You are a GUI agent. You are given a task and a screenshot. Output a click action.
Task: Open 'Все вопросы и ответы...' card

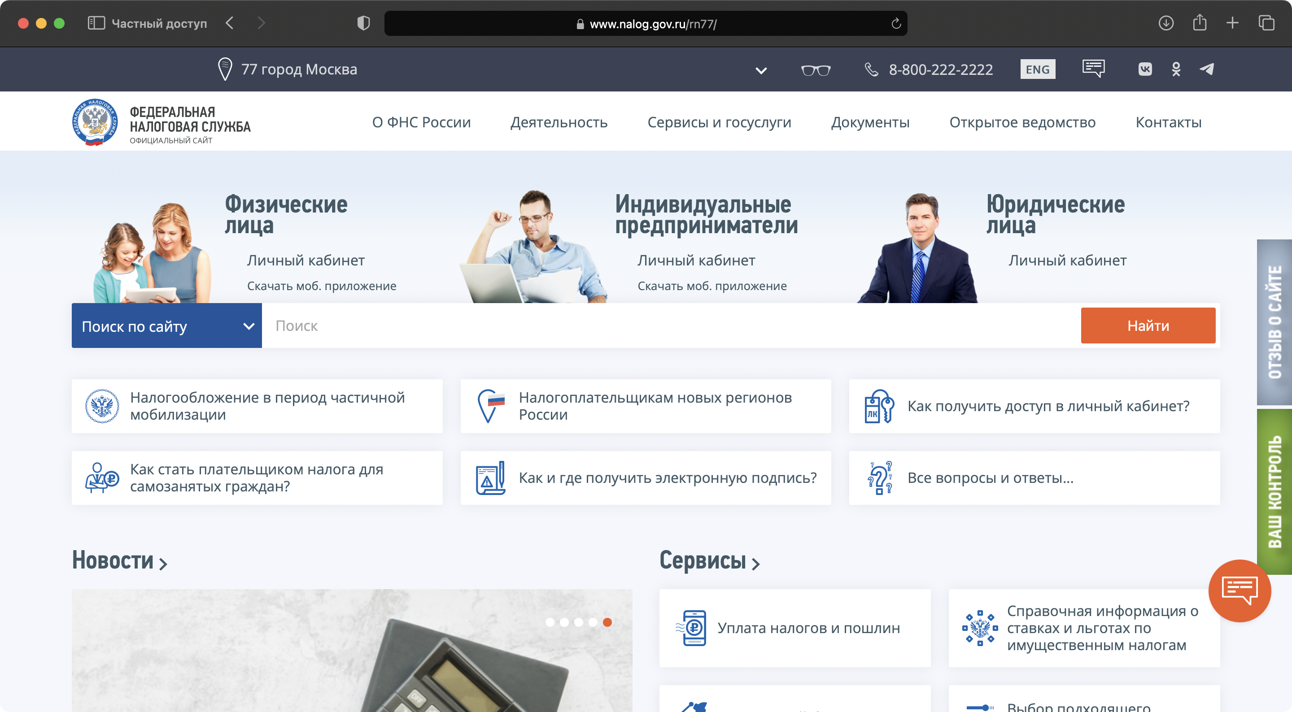[1034, 478]
